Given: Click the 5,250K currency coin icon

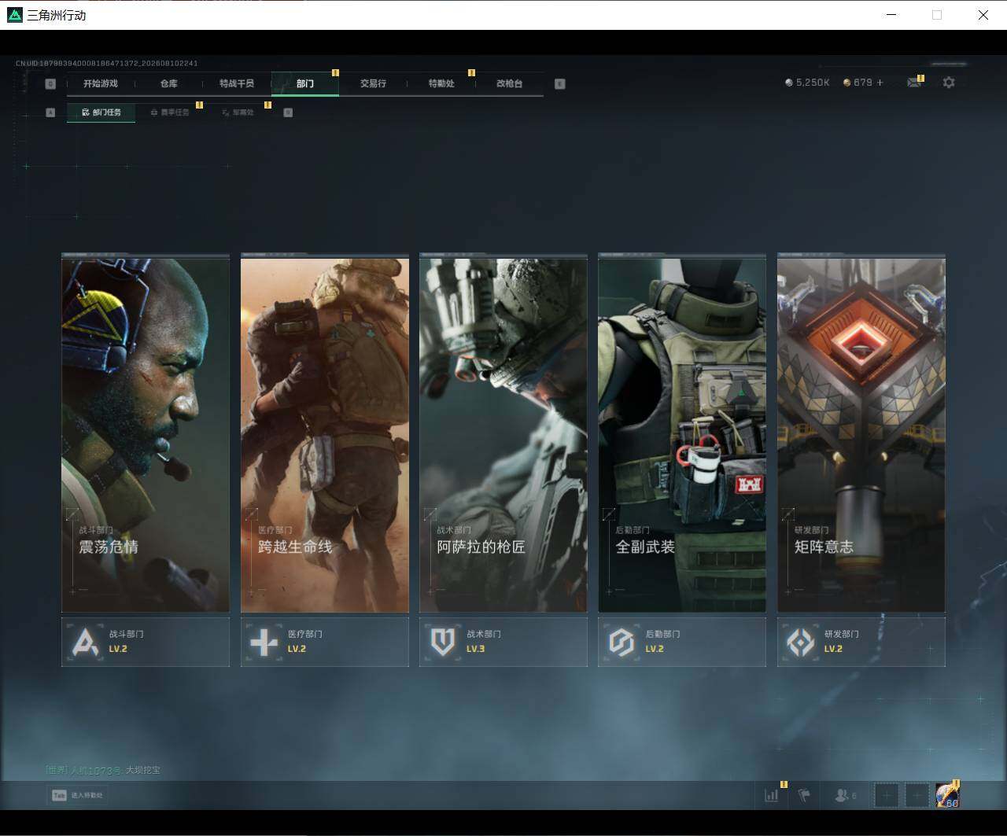Looking at the screenshot, I should (x=789, y=83).
